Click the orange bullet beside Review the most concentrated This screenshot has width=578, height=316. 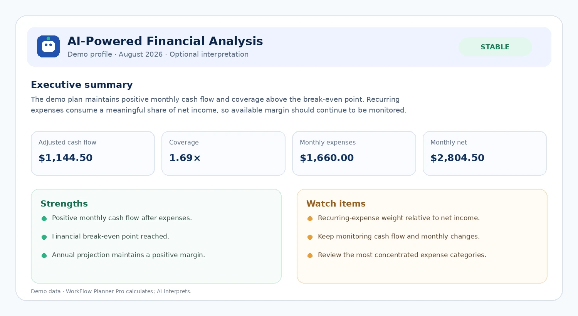[310, 255]
